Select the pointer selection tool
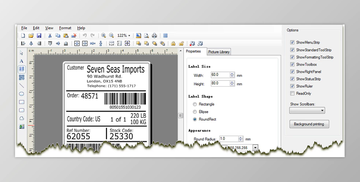The width and height of the screenshot is (360, 182). [22, 53]
